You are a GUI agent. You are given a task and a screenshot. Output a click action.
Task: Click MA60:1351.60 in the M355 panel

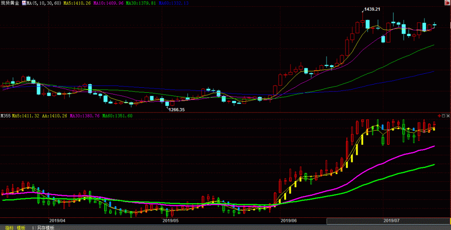(x=117, y=116)
